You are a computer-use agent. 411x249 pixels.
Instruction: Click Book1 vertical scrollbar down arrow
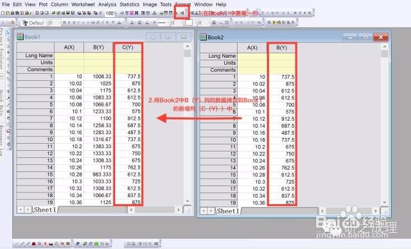(x=188, y=201)
